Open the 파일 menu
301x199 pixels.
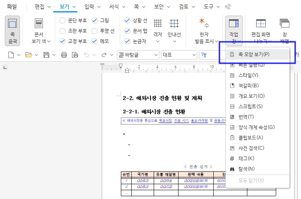tap(12, 7)
